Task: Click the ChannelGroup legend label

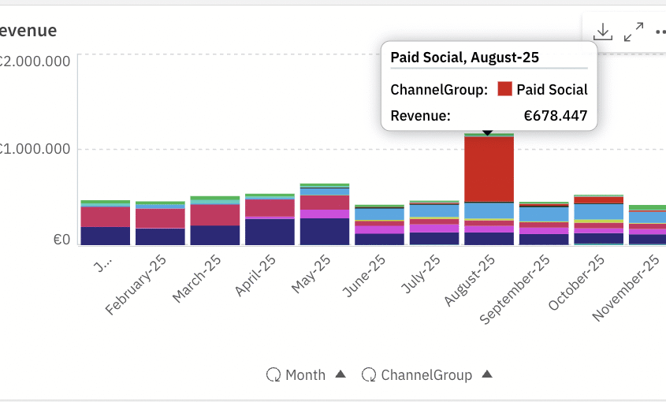Action: tap(426, 375)
